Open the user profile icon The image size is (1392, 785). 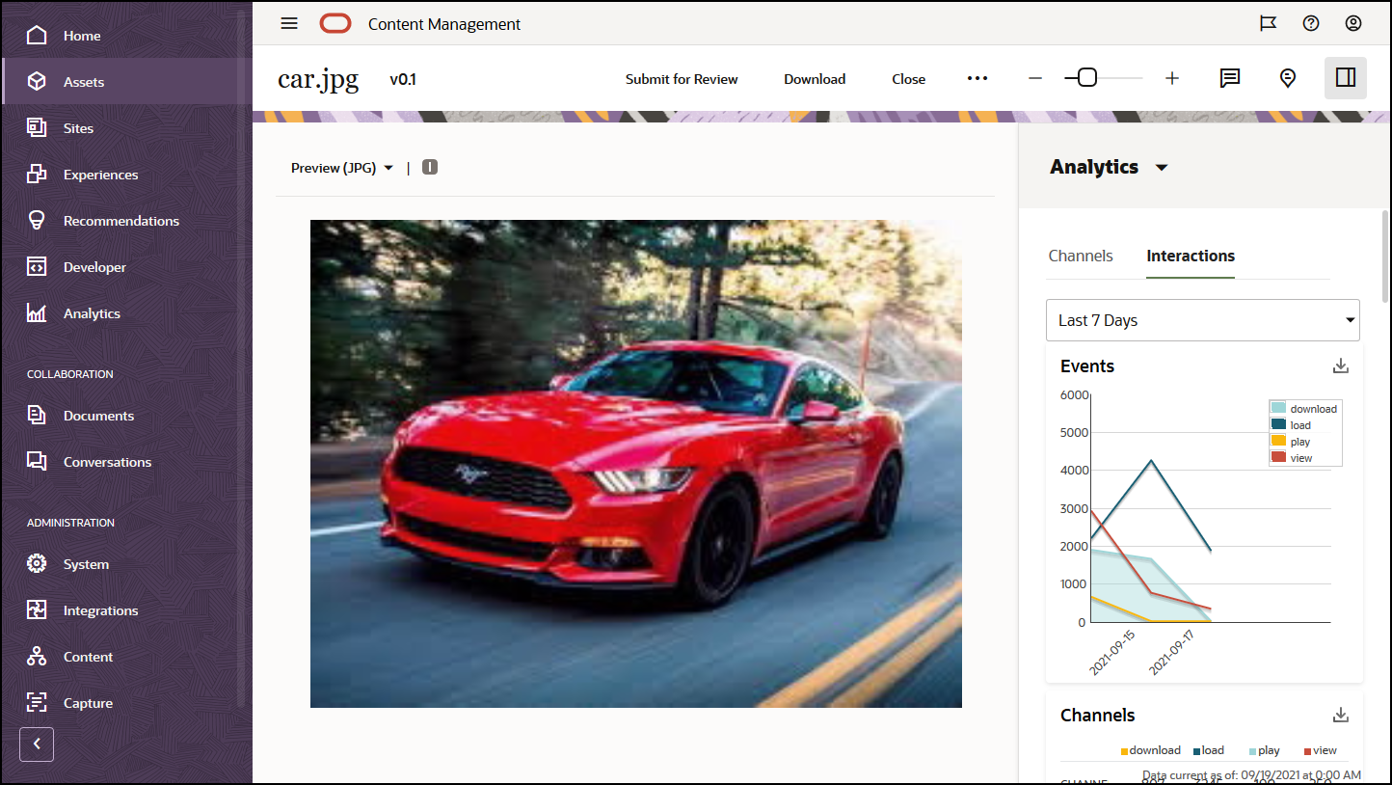1353,24
